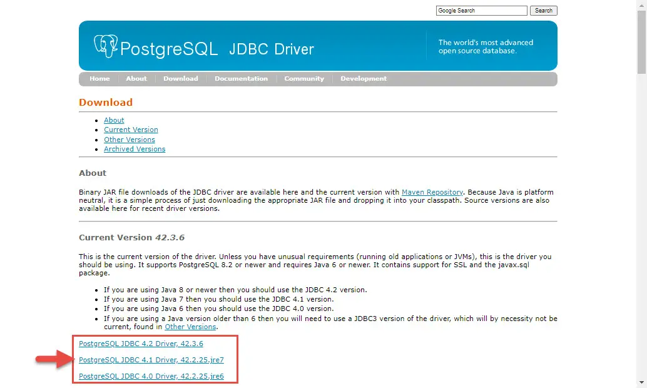Image resolution: width=647 pixels, height=388 pixels.
Task: Click the "About" section heading
Action: (x=93, y=173)
